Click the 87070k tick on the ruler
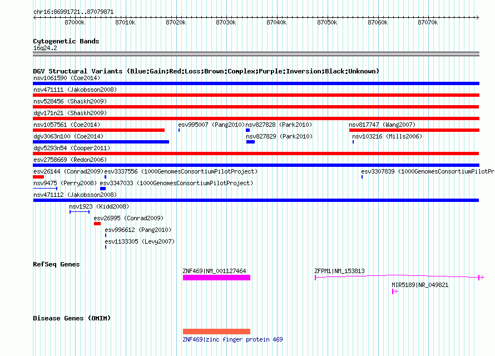495x356 pixels. 428,22
